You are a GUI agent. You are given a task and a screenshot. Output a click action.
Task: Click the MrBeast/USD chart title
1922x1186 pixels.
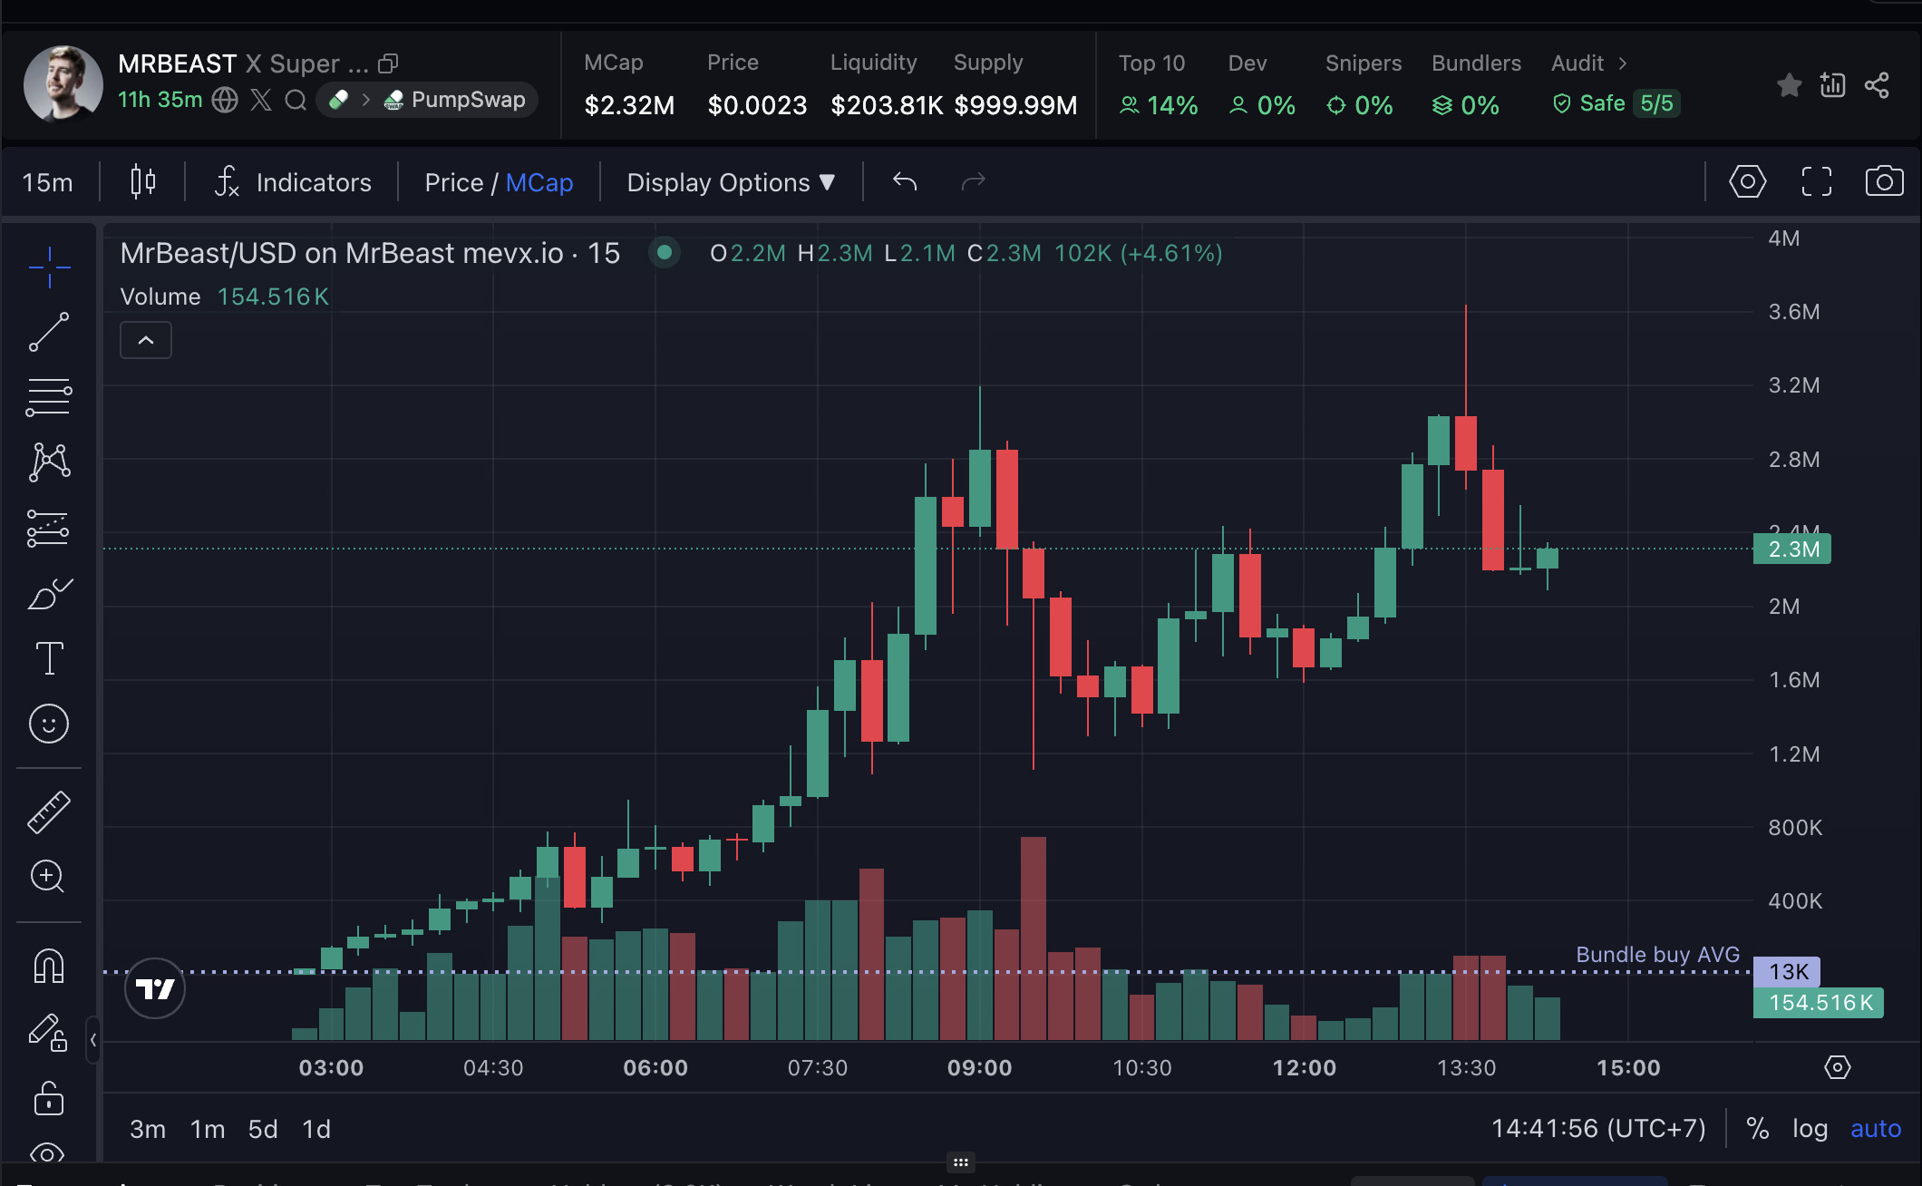pyautogui.click(x=370, y=253)
